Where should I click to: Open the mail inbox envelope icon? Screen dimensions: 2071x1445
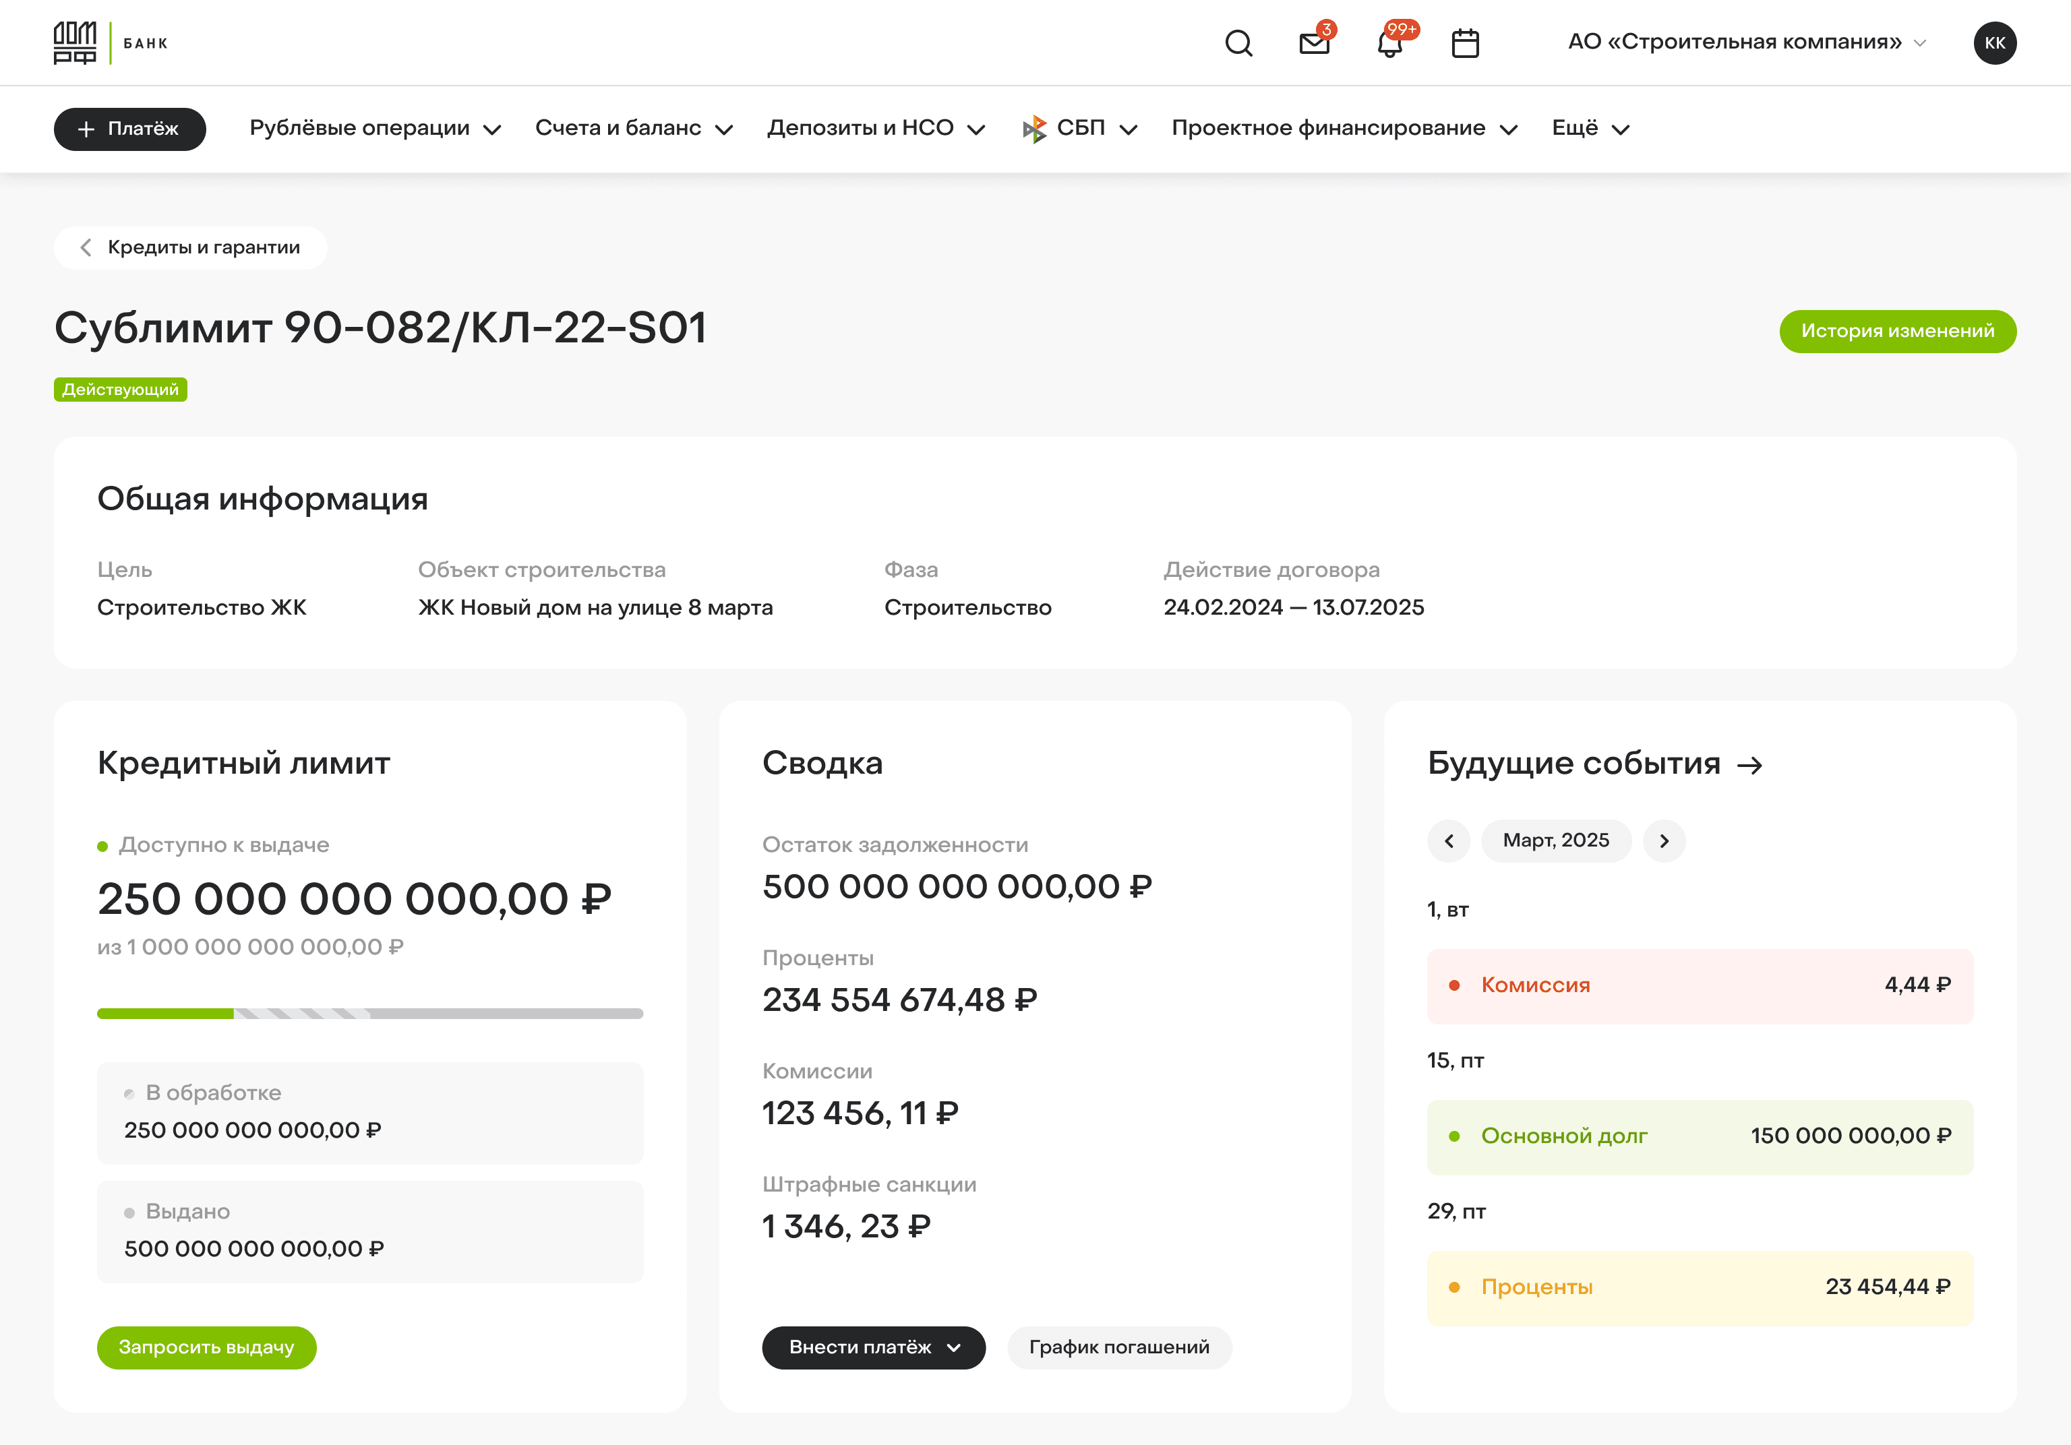[1314, 42]
